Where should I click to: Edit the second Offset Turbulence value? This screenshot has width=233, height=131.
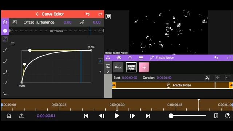point(97,22)
